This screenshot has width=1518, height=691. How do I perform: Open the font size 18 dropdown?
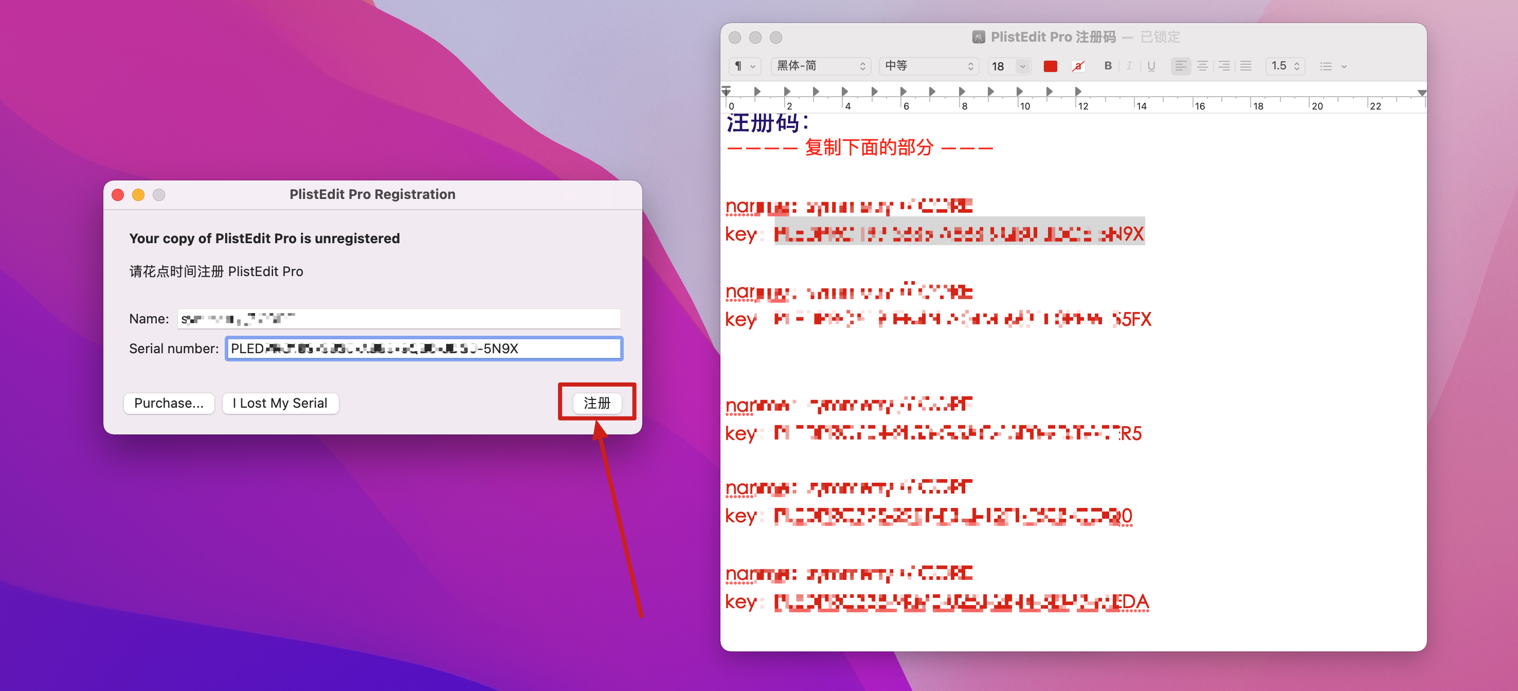[x=1023, y=66]
